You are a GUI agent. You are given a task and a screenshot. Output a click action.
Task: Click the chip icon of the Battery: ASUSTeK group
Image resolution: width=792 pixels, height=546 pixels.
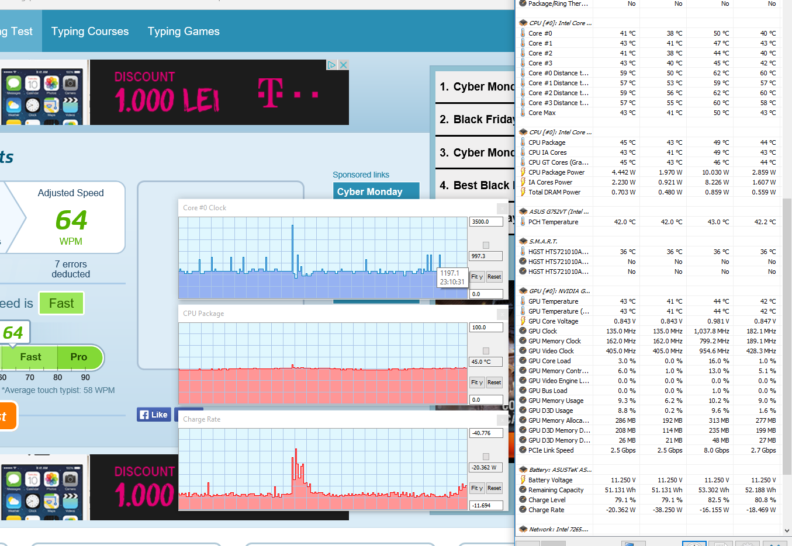point(523,470)
